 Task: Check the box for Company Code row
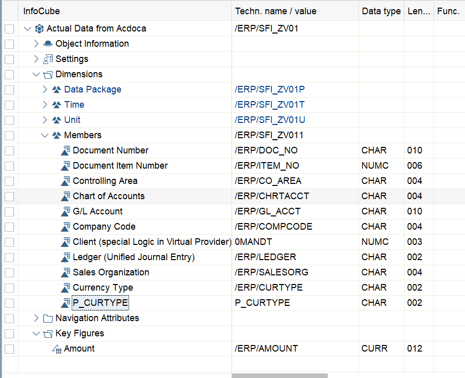9,227
